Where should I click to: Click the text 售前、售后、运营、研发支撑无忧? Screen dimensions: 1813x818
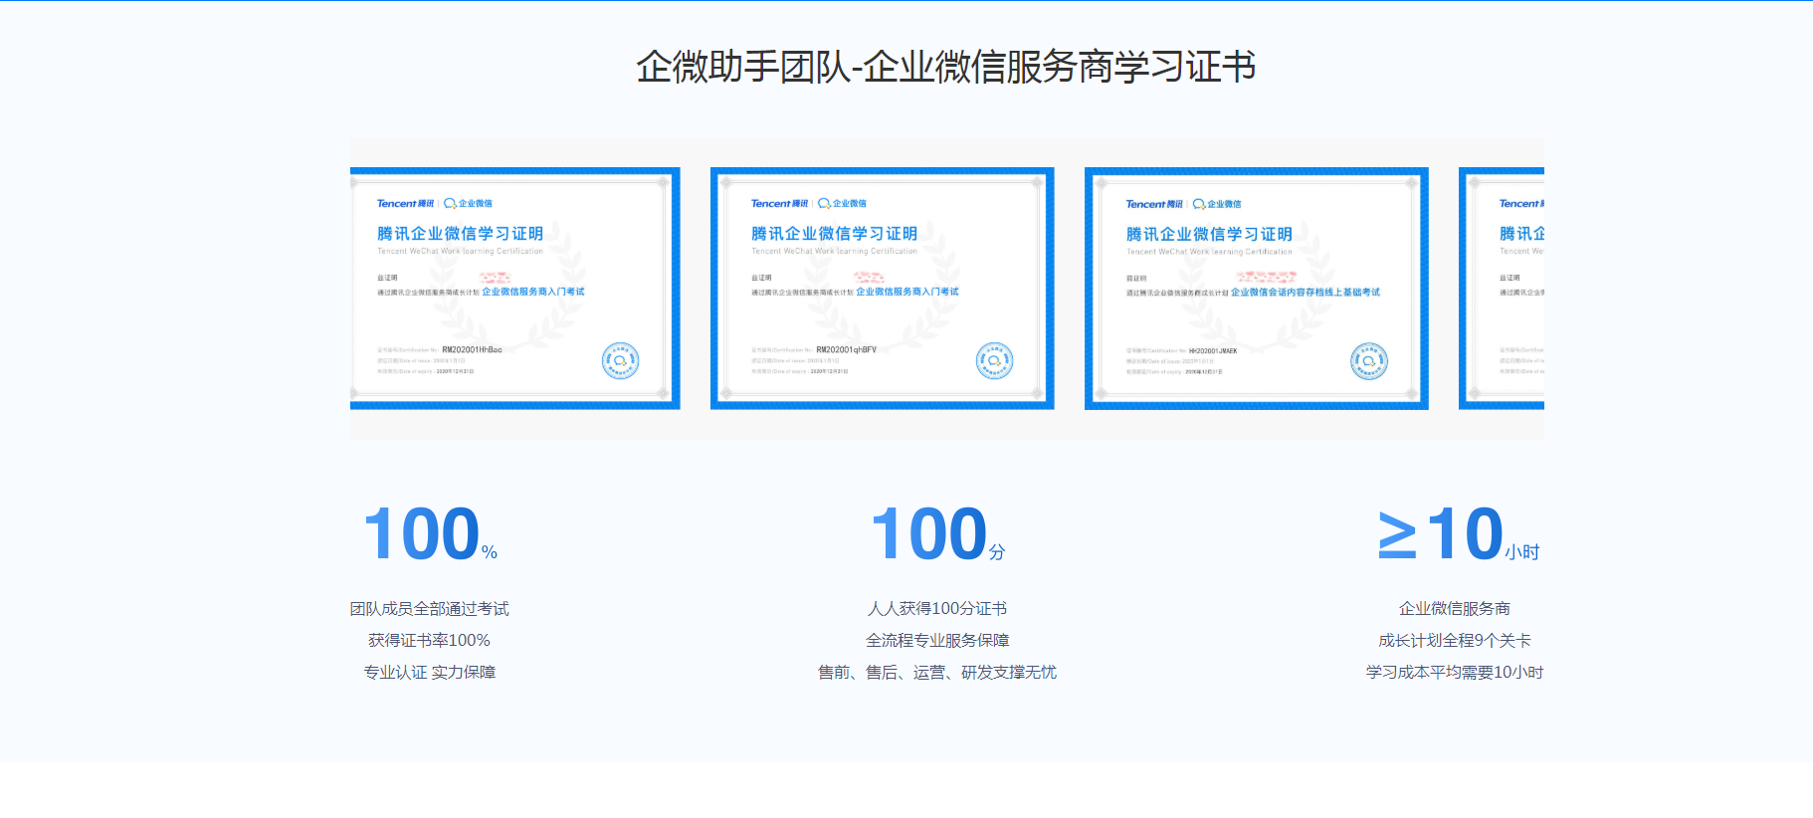pyautogui.click(x=937, y=673)
